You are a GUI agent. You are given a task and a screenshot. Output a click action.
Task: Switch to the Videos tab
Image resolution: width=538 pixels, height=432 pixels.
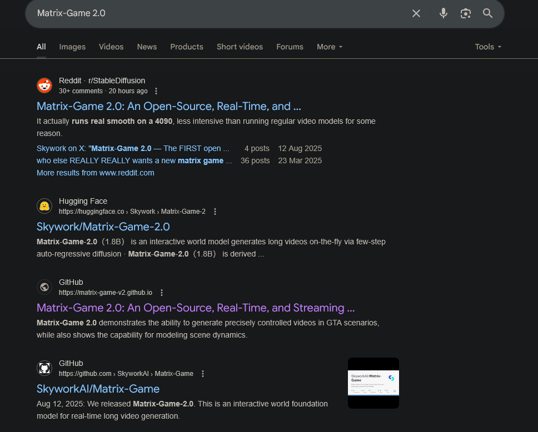111,47
